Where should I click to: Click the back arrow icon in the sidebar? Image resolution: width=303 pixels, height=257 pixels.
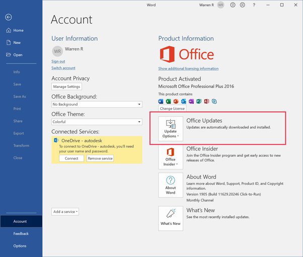tap(9, 17)
